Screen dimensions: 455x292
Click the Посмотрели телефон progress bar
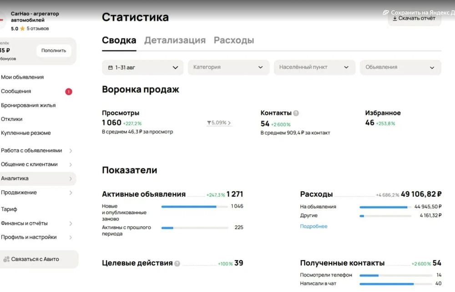coord(395,276)
